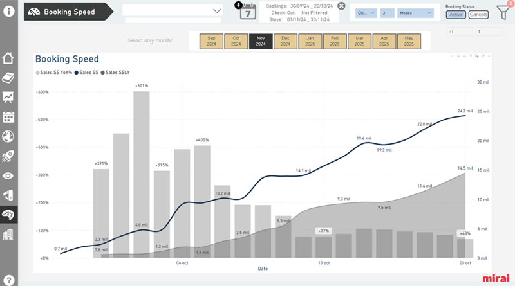This screenshot has width=515, height=286.
Task: Click the 14,5 mil area data label
Action: coord(465,168)
